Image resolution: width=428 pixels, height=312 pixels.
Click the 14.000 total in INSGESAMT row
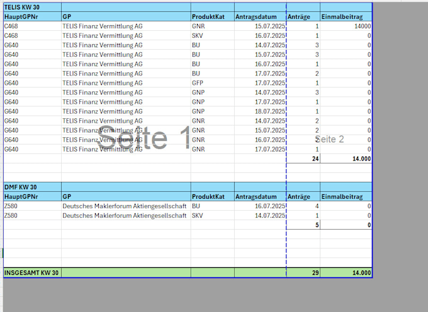(346, 273)
